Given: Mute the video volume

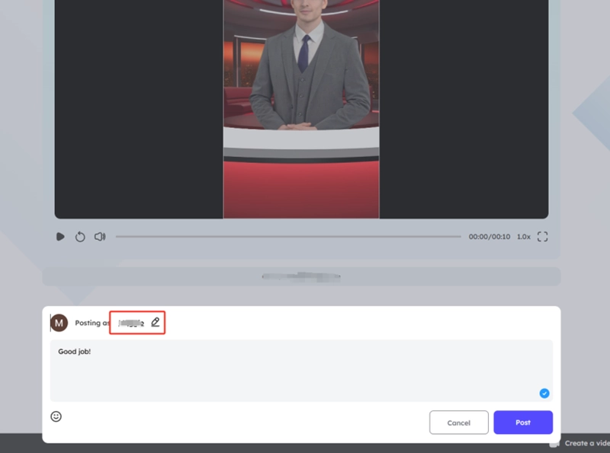Looking at the screenshot, I should click(x=100, y=237).
